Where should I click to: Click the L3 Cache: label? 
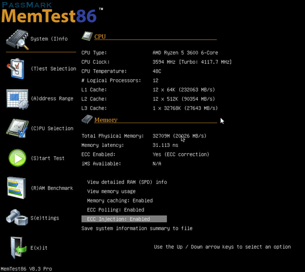pos(94,108)
